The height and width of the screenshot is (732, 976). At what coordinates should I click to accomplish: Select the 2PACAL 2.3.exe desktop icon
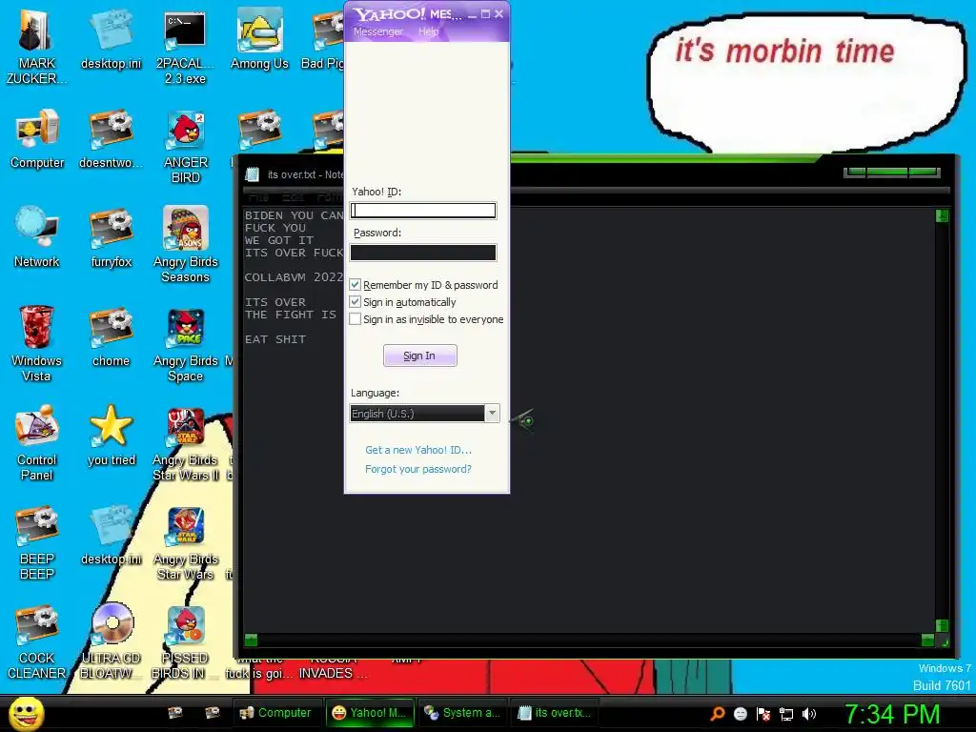(185, 47)
